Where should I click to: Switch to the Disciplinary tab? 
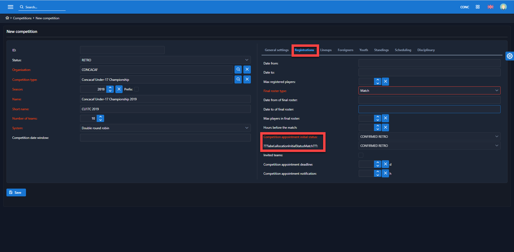click(x=426, y=50)
